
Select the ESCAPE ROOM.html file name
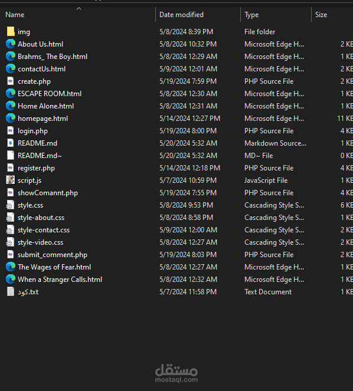pyautogui.click(x=50, y=94)
